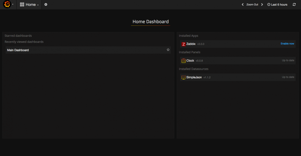301x156 pixels.
Task: Open the Main Dashboard link
Action: pos(18,50)
